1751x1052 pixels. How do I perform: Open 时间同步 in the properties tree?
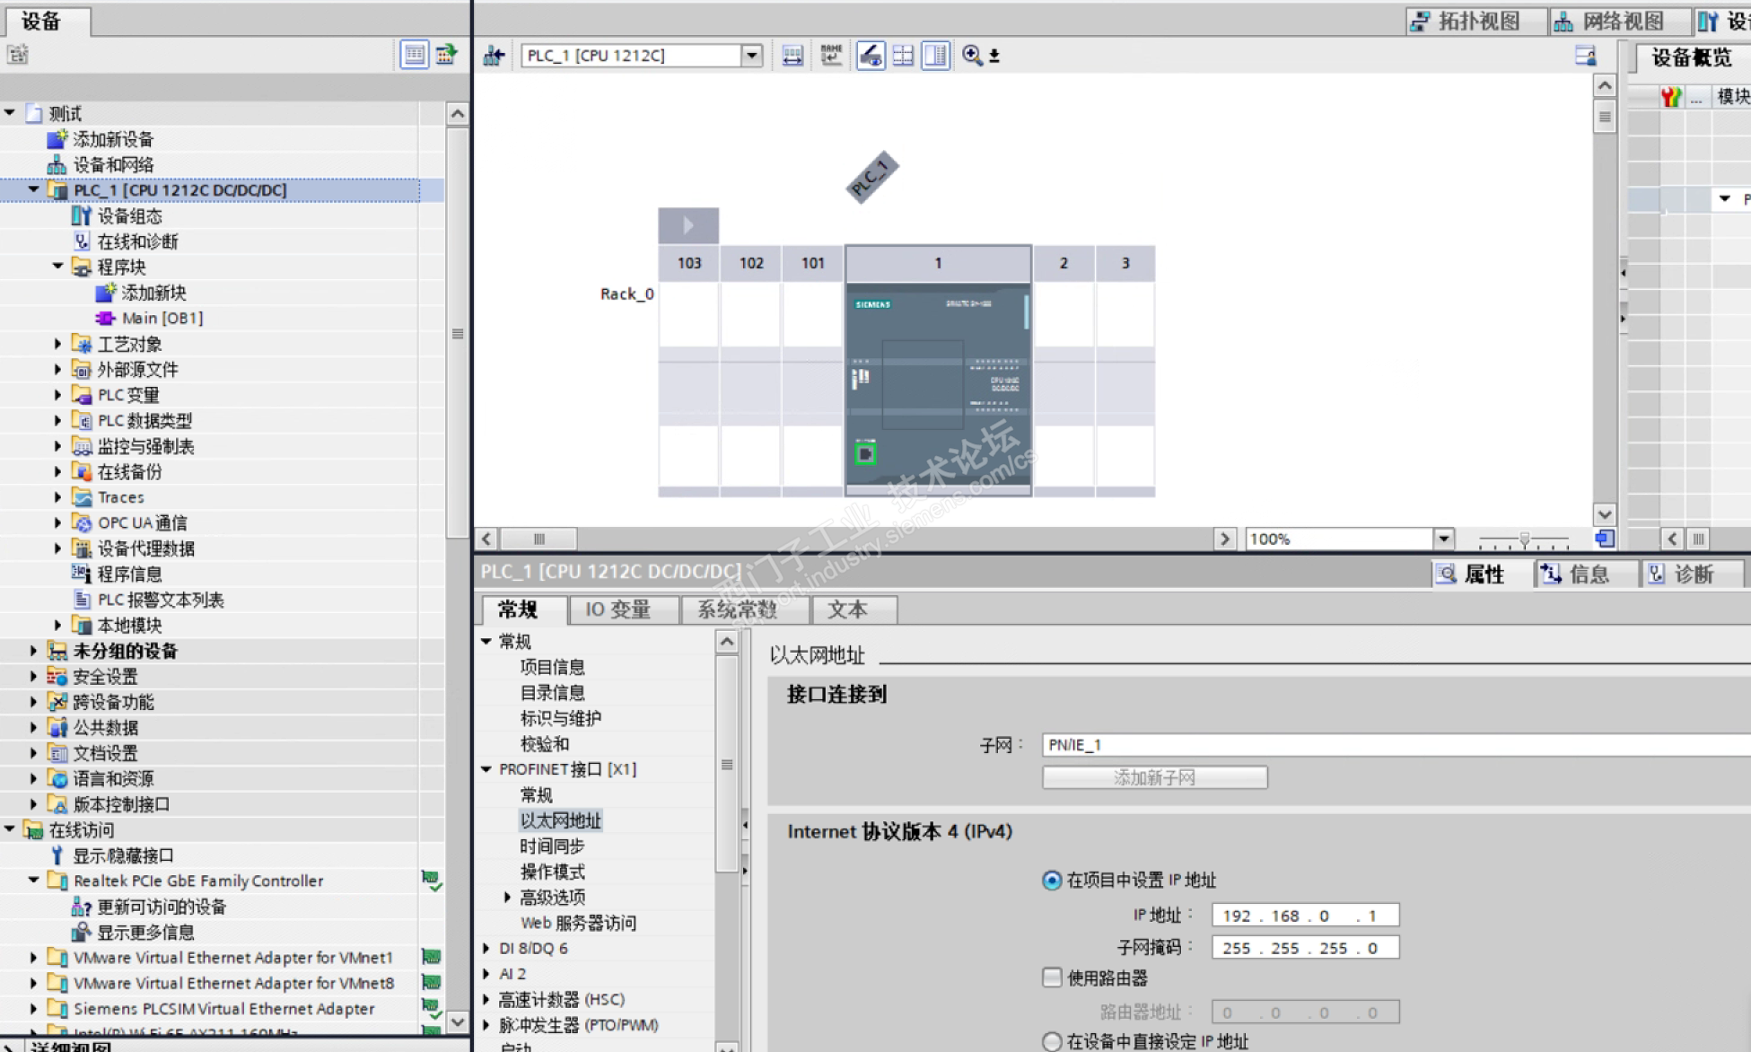[x=552, y=846]
